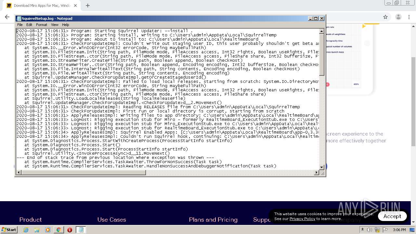Select the Notepad taskbar button
Image resolution: width=416 pixels, height=234 pixels.
tap(81, 230)
